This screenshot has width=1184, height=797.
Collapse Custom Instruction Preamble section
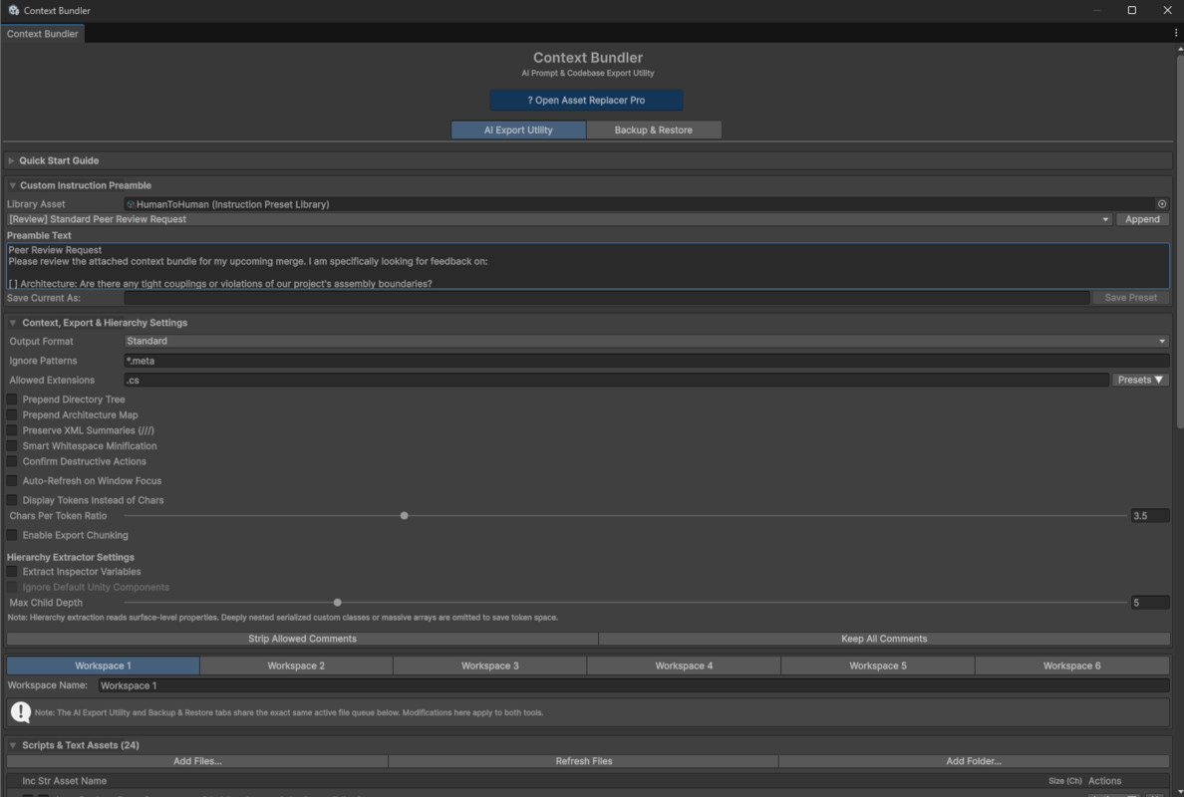coord(12,185)
